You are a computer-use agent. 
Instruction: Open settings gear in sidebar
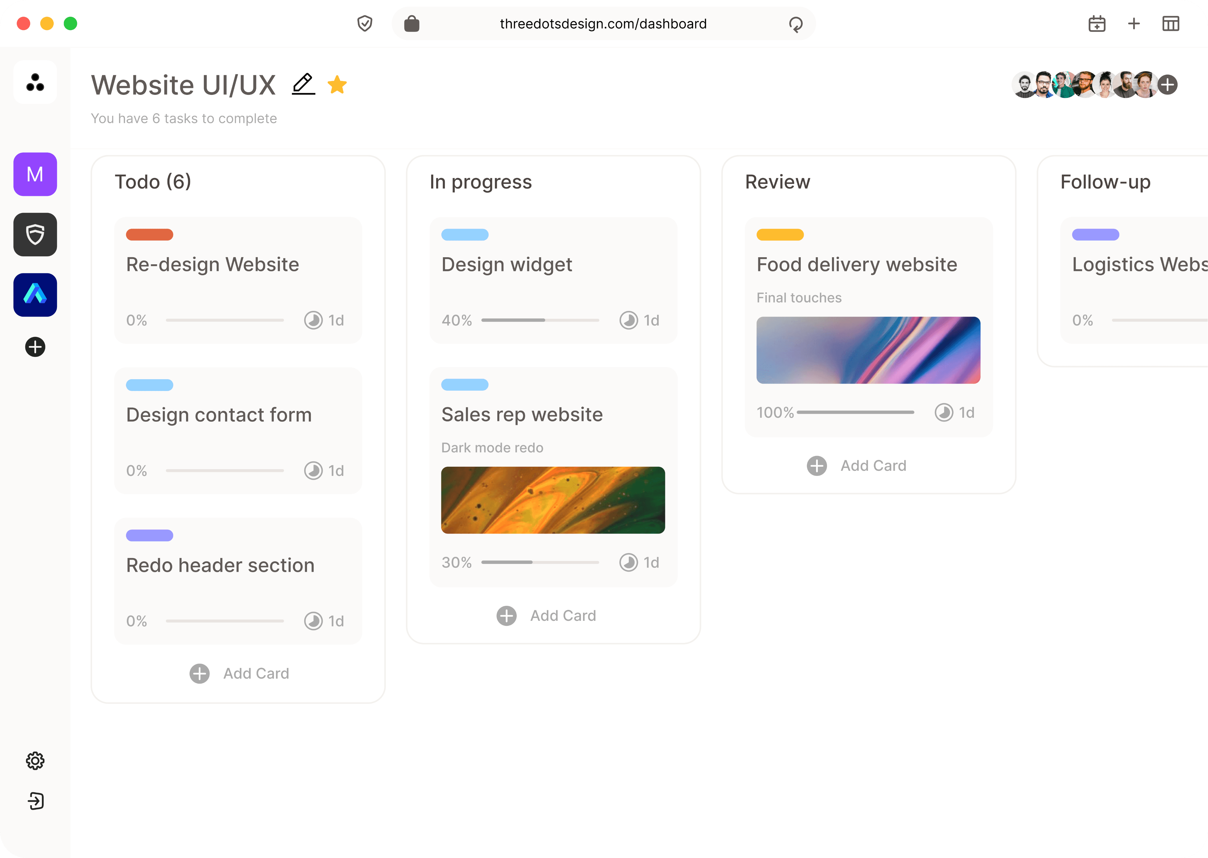pos(35,761)
